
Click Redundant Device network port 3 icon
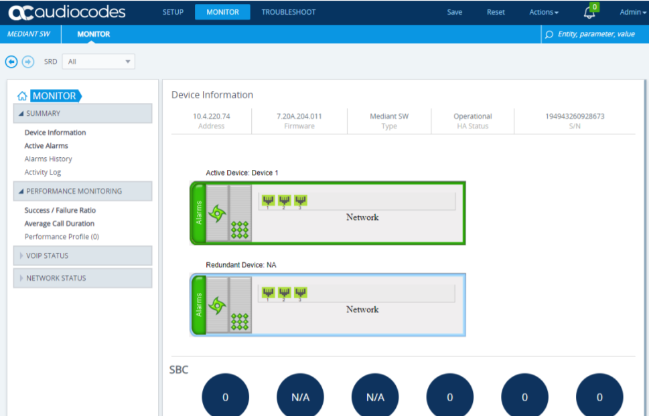301,293
